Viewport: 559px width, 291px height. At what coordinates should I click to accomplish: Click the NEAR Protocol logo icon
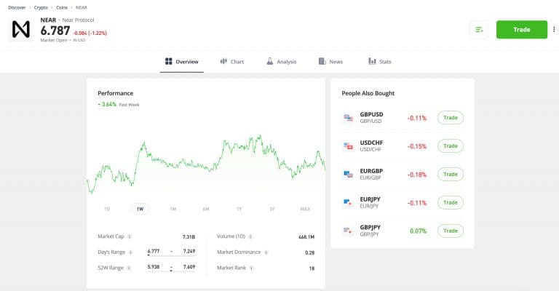20,30
